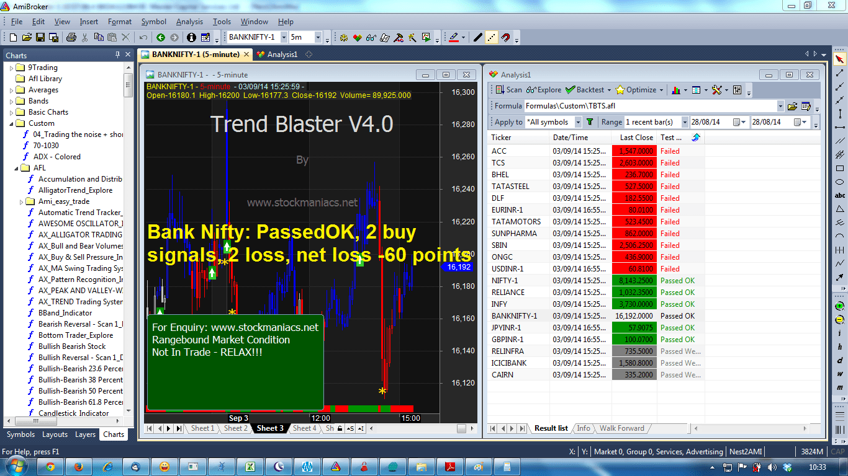The width and height of the screenshot is (848, 476).
Task: Click the chart horizontal scrollbar thumb
Action: tap(461, 428)
